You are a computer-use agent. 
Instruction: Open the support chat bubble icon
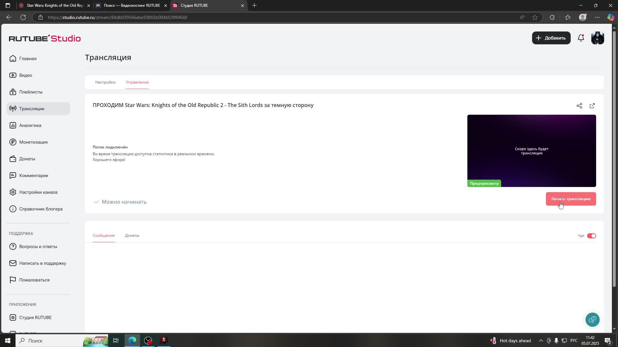(x=592, y=320)
